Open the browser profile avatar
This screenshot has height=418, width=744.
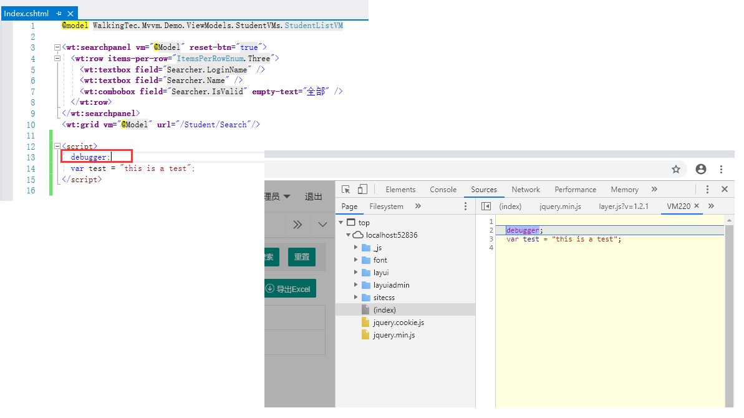[700, 168]
